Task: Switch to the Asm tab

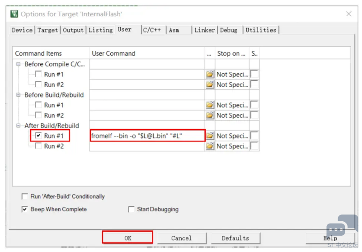Action: [x=179, y=30]
